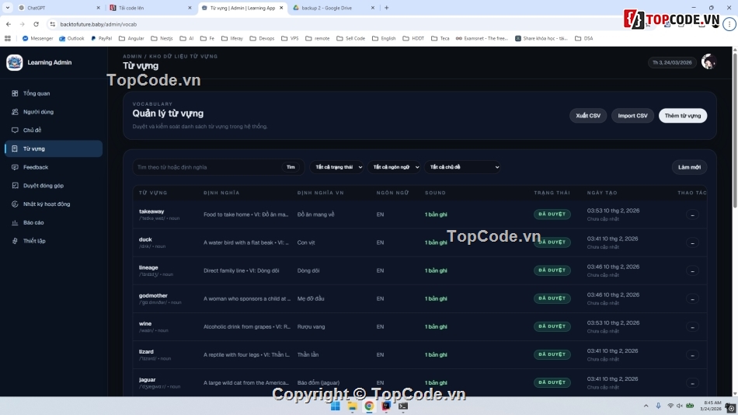Switch to backup 2 - Google Drive tab

click(x=333, y=8)
